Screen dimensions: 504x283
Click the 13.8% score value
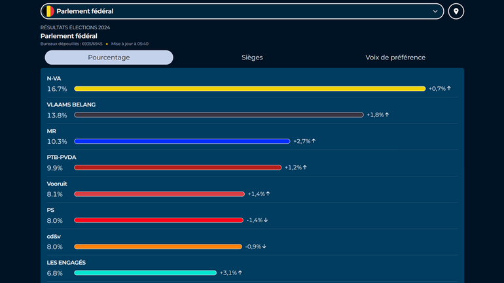coord(57,115)
